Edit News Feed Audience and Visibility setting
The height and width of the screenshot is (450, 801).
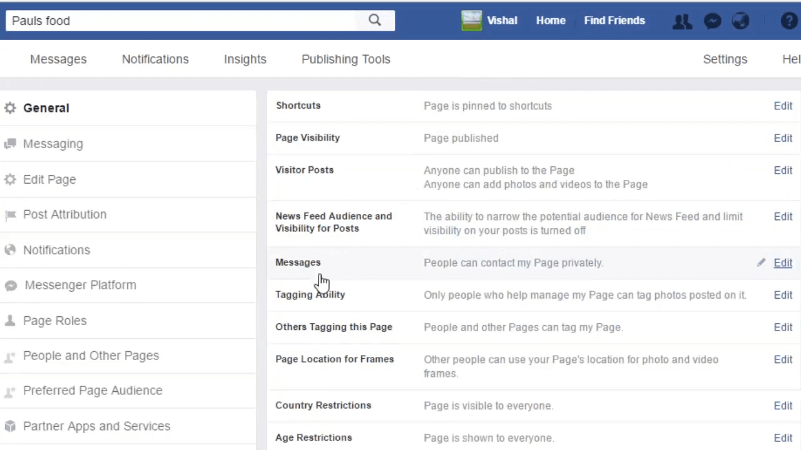coord(783,217)
